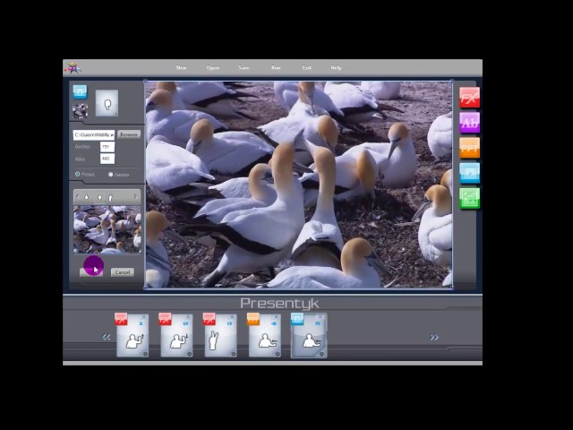Click the large birds video canvas
This screenshot has width=573, height=430.
[x=299, y=185]
